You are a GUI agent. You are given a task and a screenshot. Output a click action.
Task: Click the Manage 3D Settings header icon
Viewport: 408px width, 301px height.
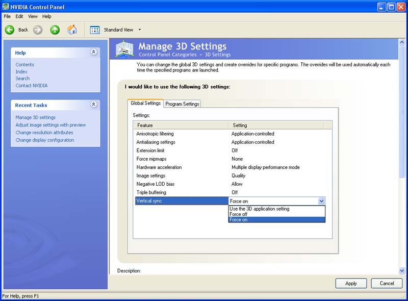click(x=124, y=49)
